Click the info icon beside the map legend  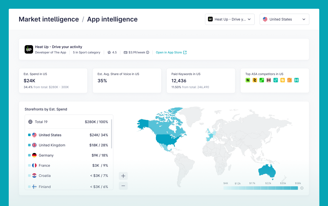(x=302, y=188)
